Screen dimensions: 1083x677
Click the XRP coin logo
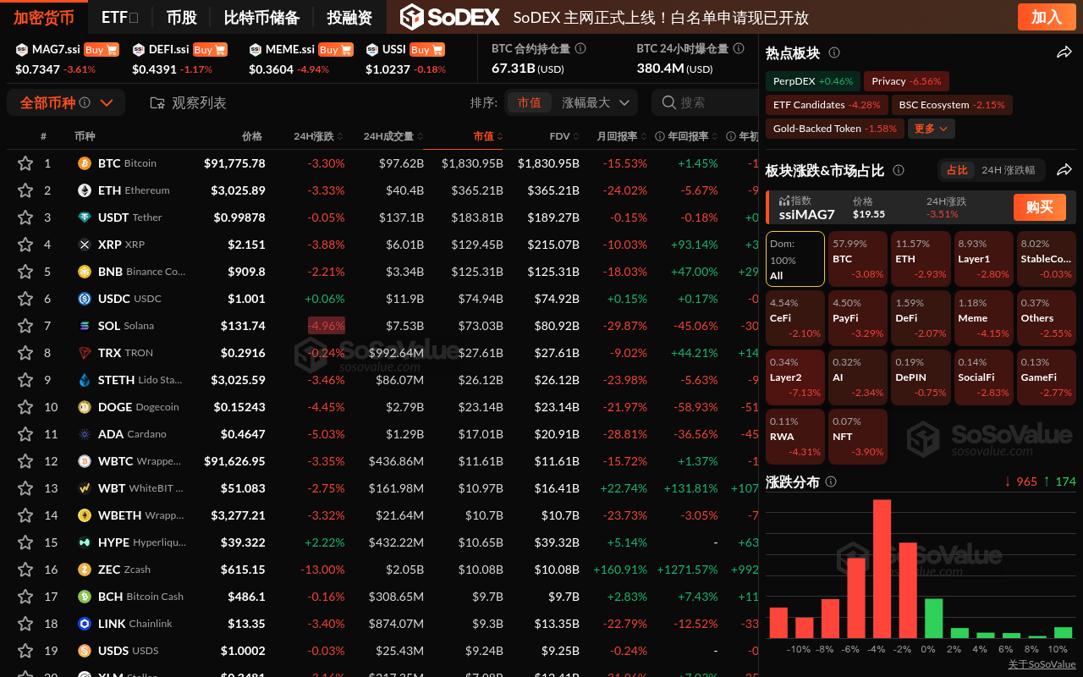click(85, 245)
